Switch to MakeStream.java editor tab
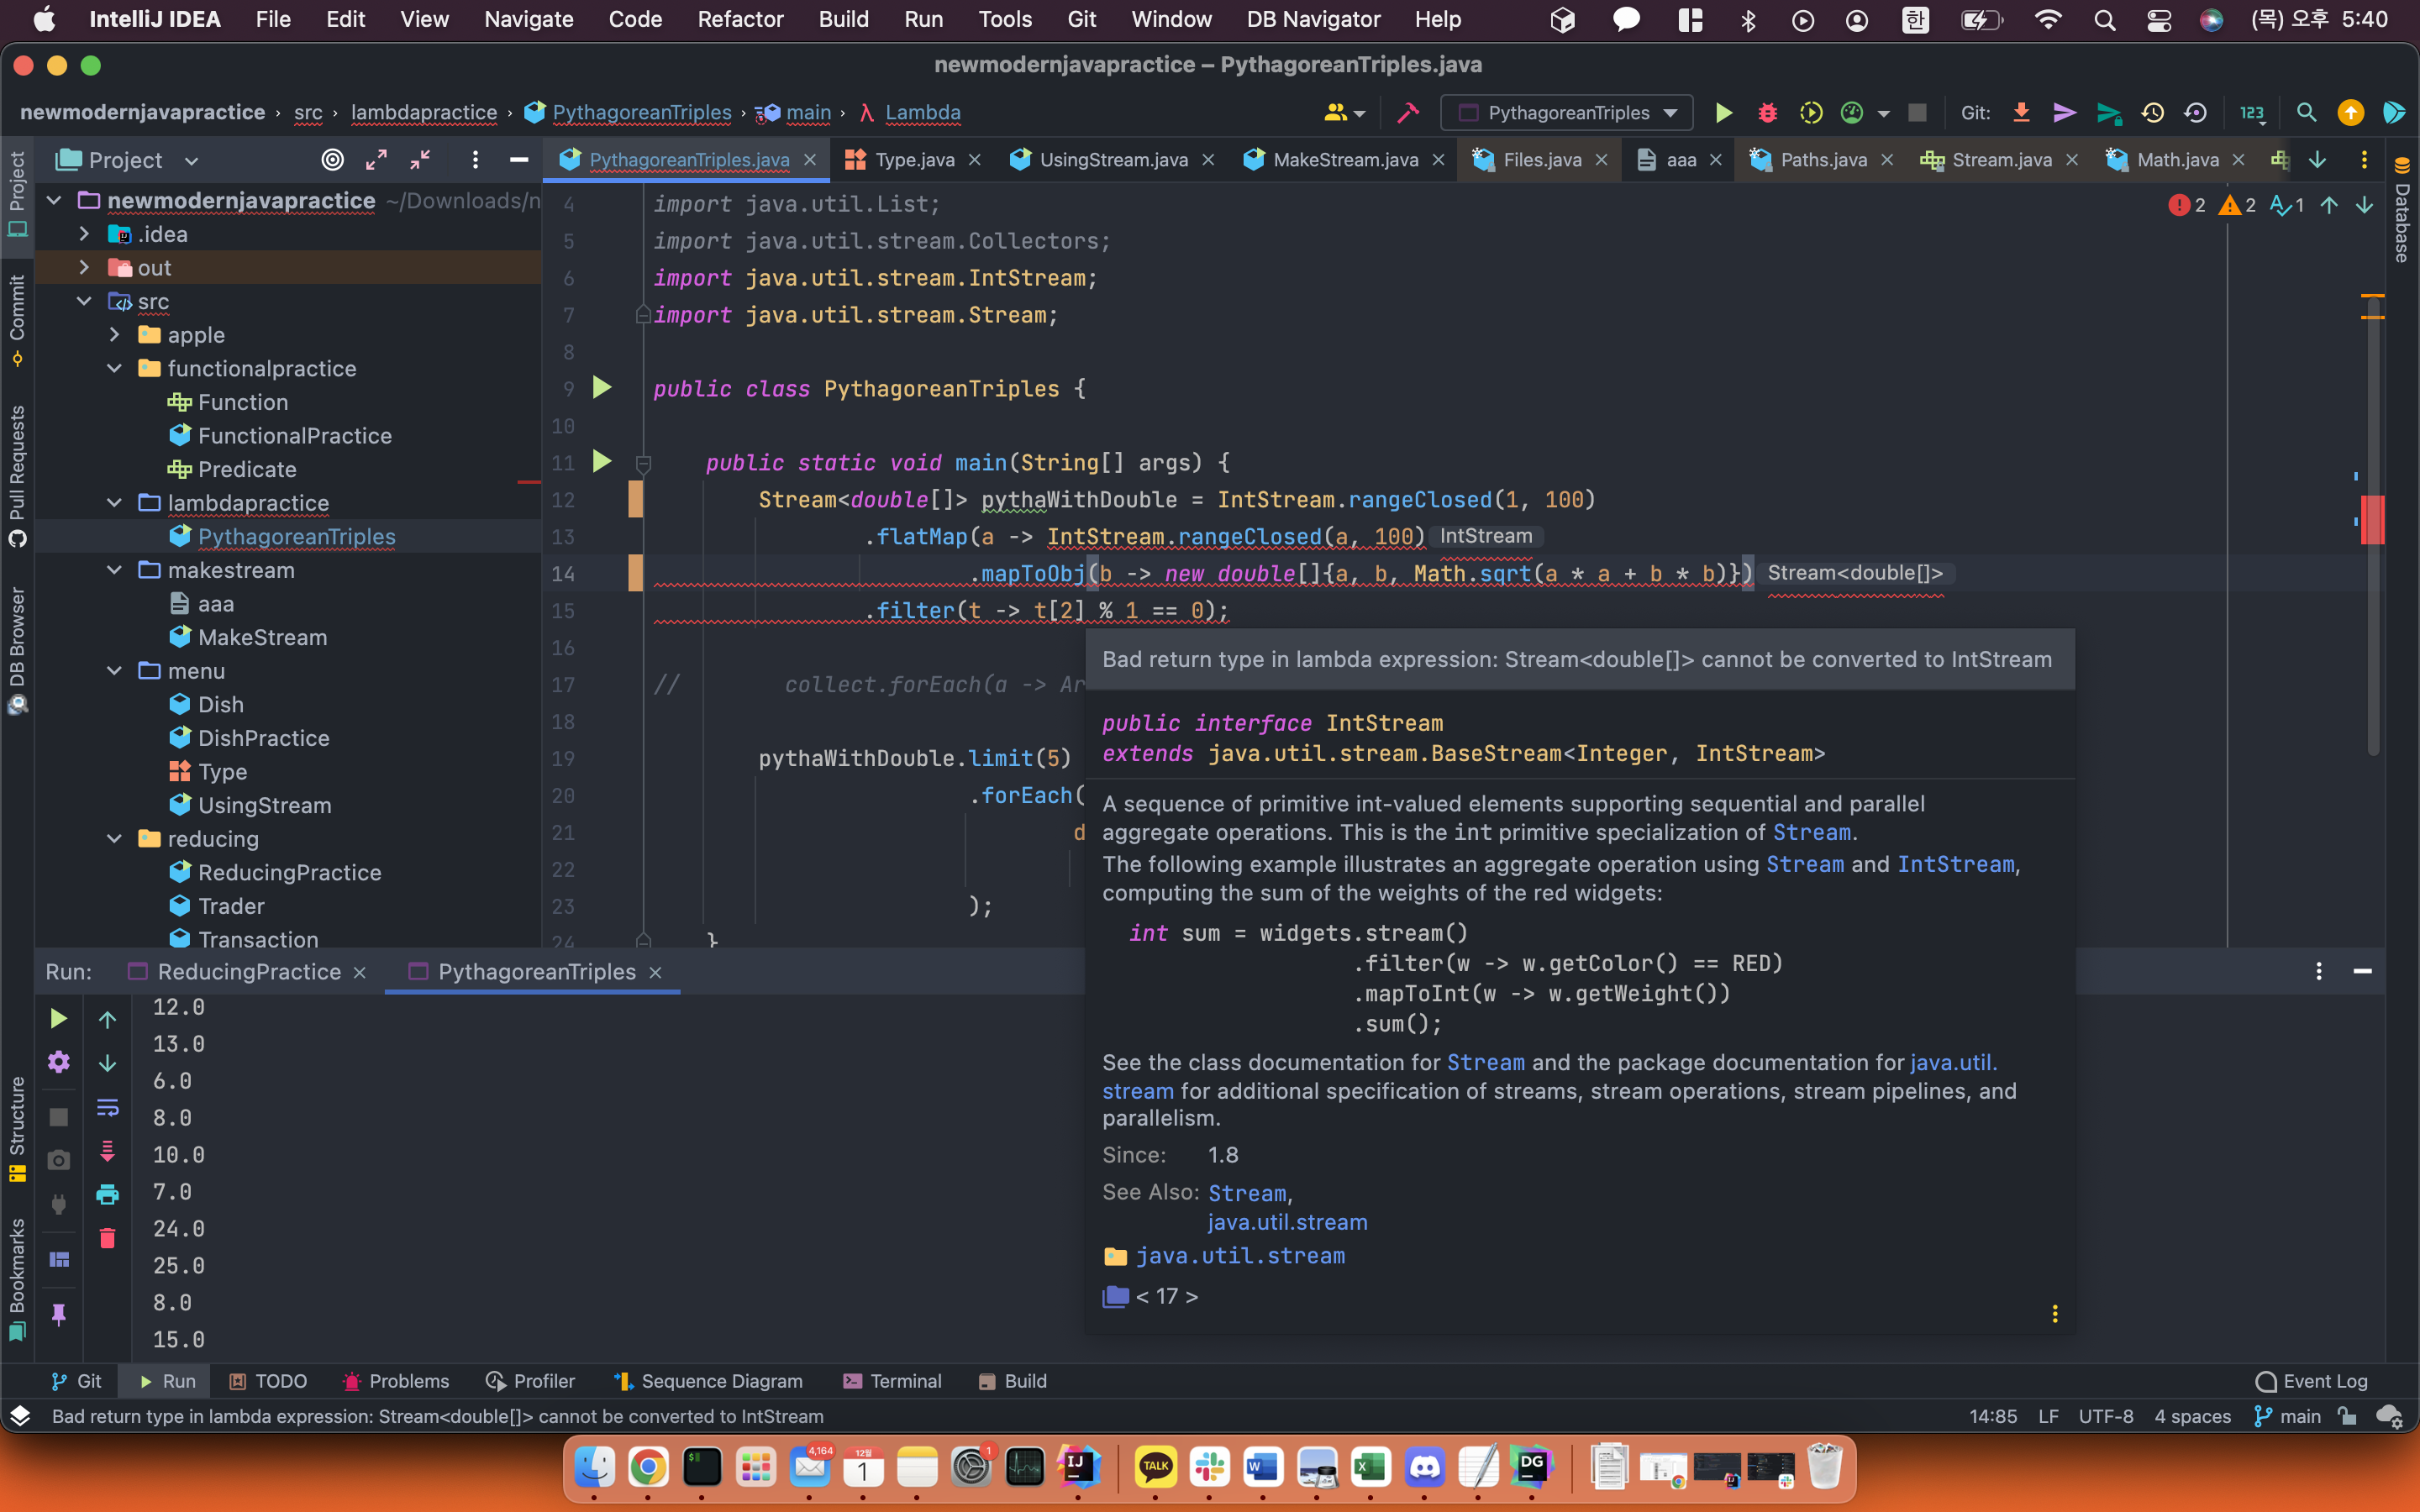This screenshot has width=2420, height=1512. click(x=1344, y=160)
